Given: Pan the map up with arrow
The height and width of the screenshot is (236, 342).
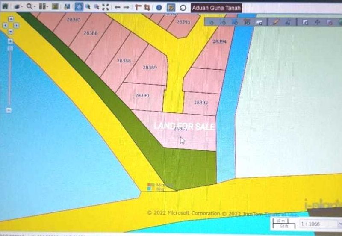Looking at the screenshot, I should coord(10,19).
